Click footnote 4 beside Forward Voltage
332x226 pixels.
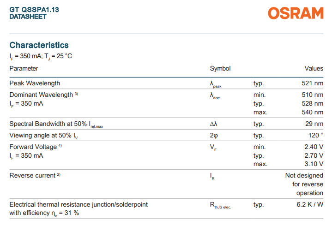(60, 146)
